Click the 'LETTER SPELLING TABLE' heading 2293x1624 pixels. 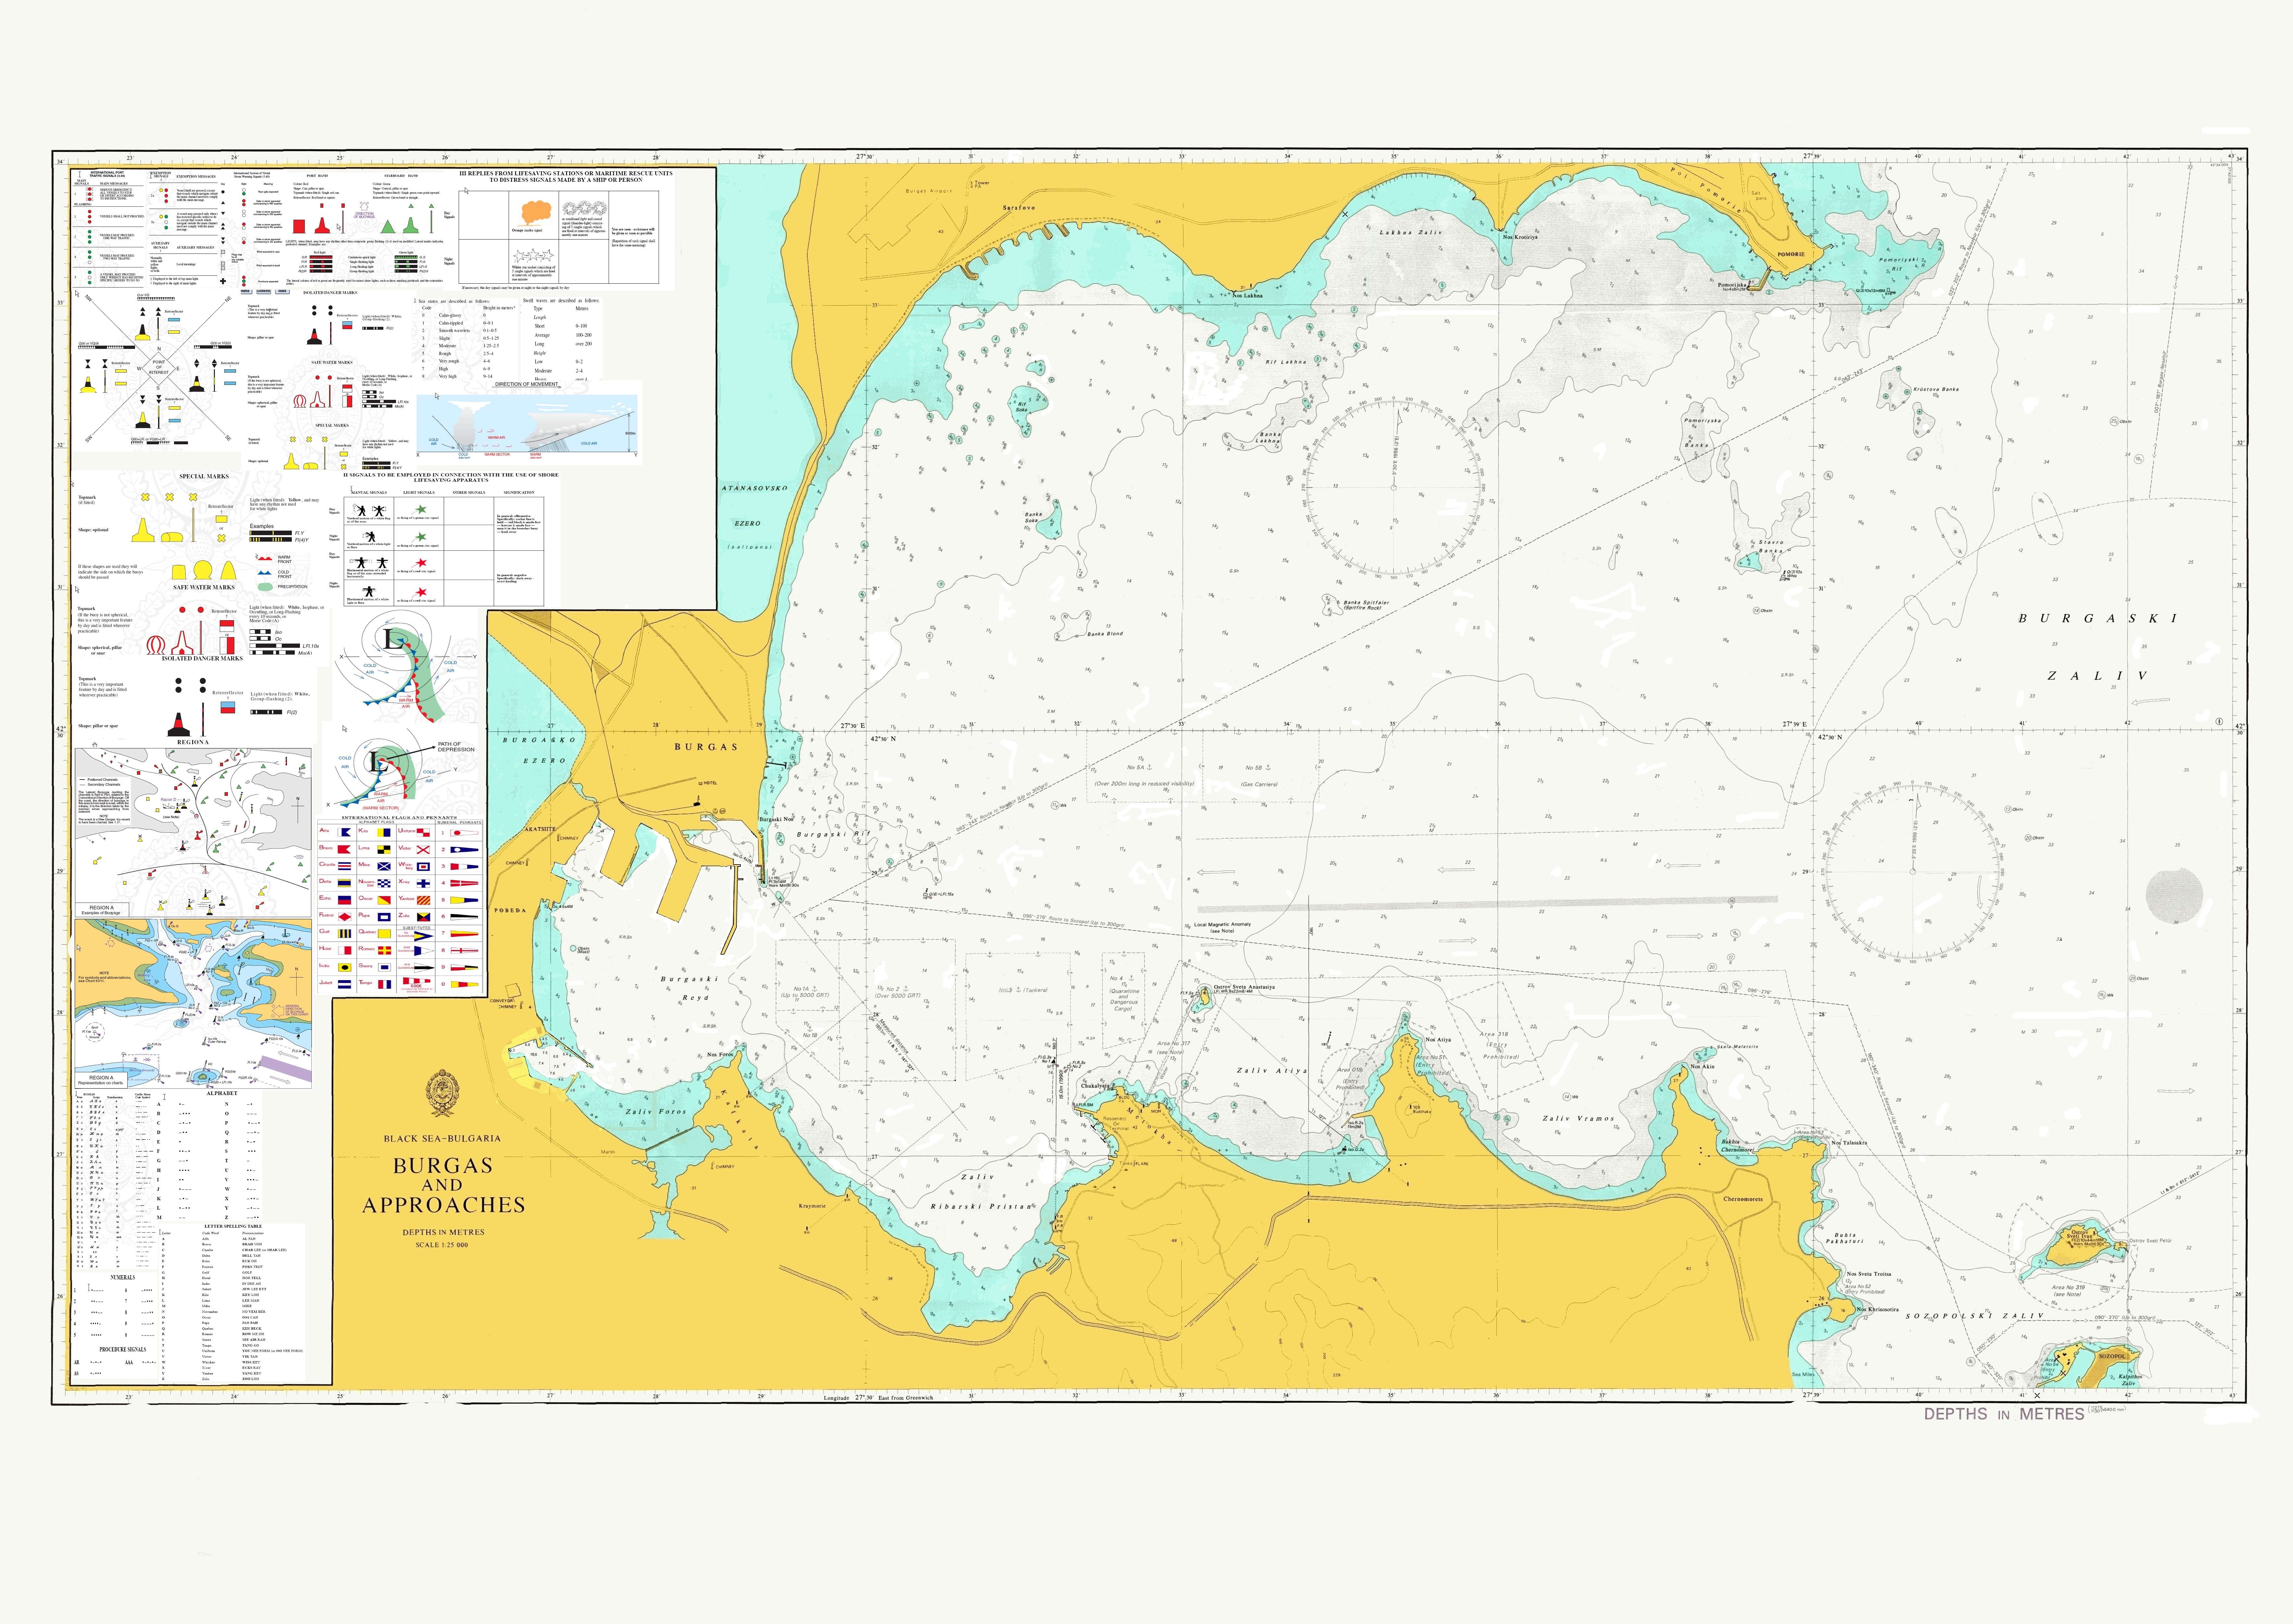click(233, 1226)
